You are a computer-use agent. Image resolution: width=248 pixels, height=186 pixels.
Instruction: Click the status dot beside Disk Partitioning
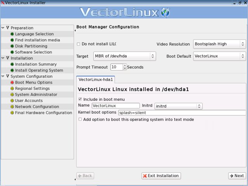coord(12,46)
